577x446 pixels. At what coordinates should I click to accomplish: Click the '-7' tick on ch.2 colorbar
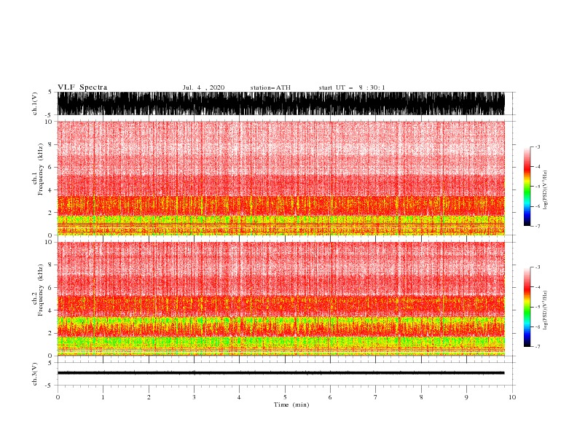point(537,346)
